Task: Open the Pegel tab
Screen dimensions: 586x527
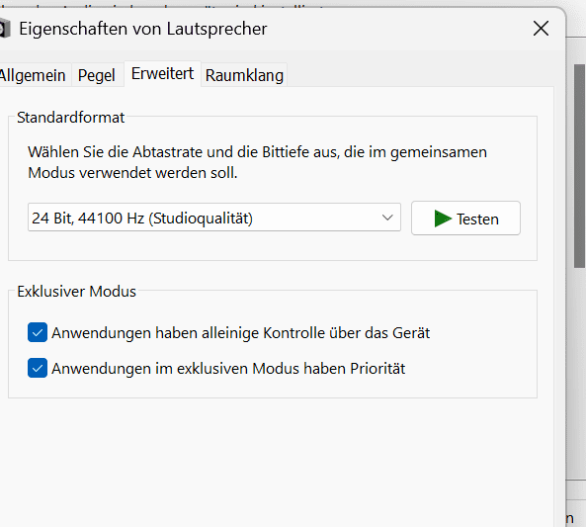Action: click(97, 75)
